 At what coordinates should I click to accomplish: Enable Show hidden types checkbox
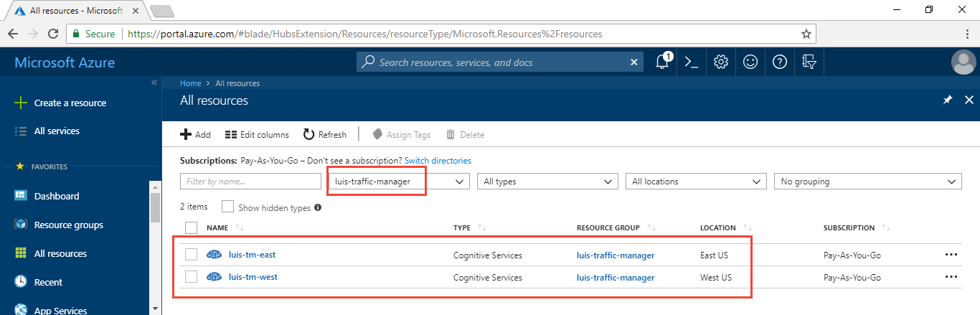pyautogui.click(x=228, y=207)
